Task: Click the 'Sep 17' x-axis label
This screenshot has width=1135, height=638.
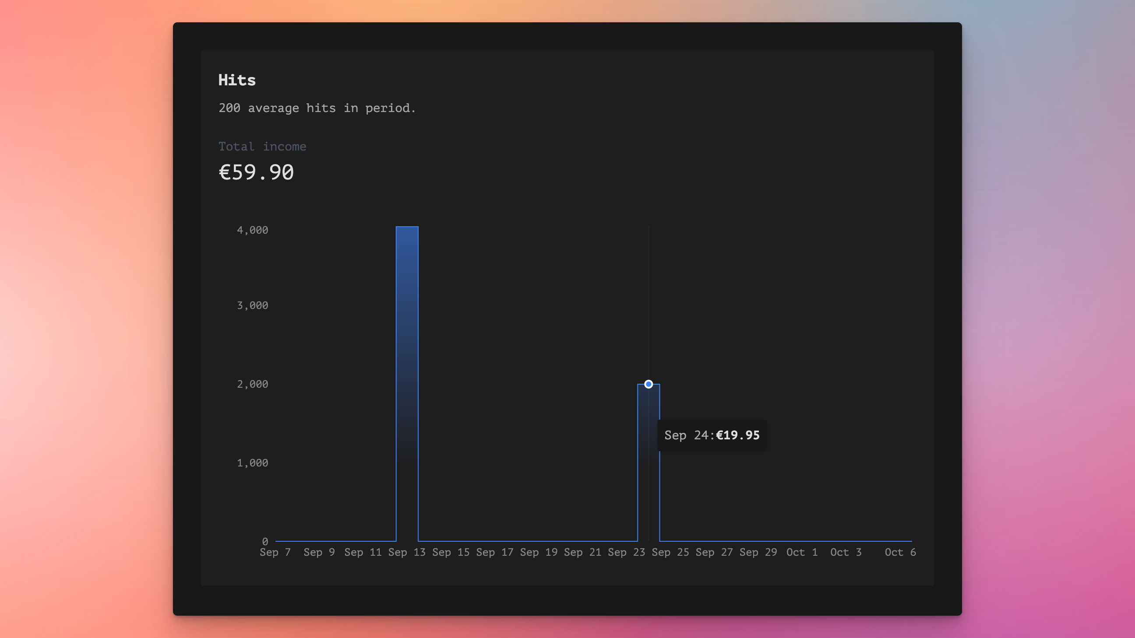Action: (495, 552)
